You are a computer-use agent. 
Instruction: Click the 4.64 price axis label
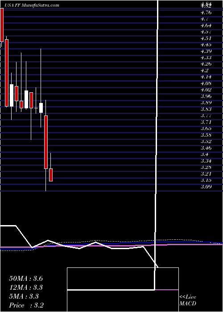(206, 25)
